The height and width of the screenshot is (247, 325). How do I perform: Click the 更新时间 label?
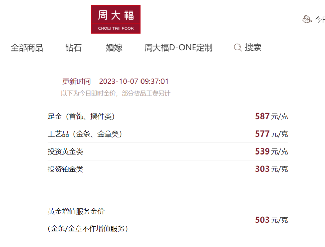77,81
